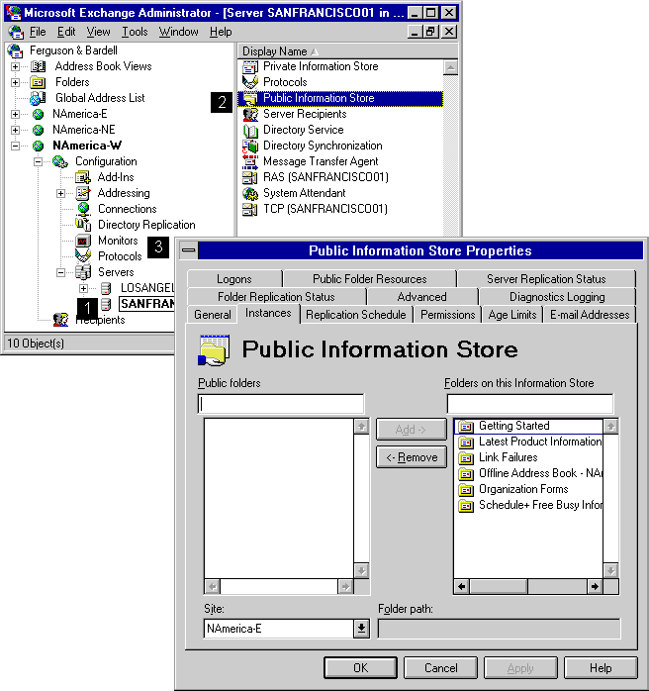Screen dimensions: 649x691
Task: Click right arrow of folders list horizontal scrollbar
Action: click(595, 586)
